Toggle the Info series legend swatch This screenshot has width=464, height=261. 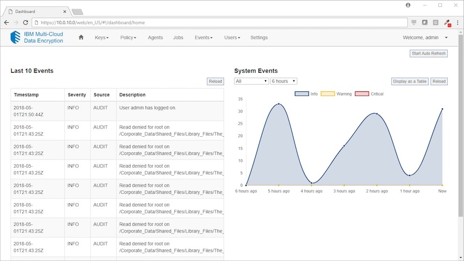click(302, 94)
